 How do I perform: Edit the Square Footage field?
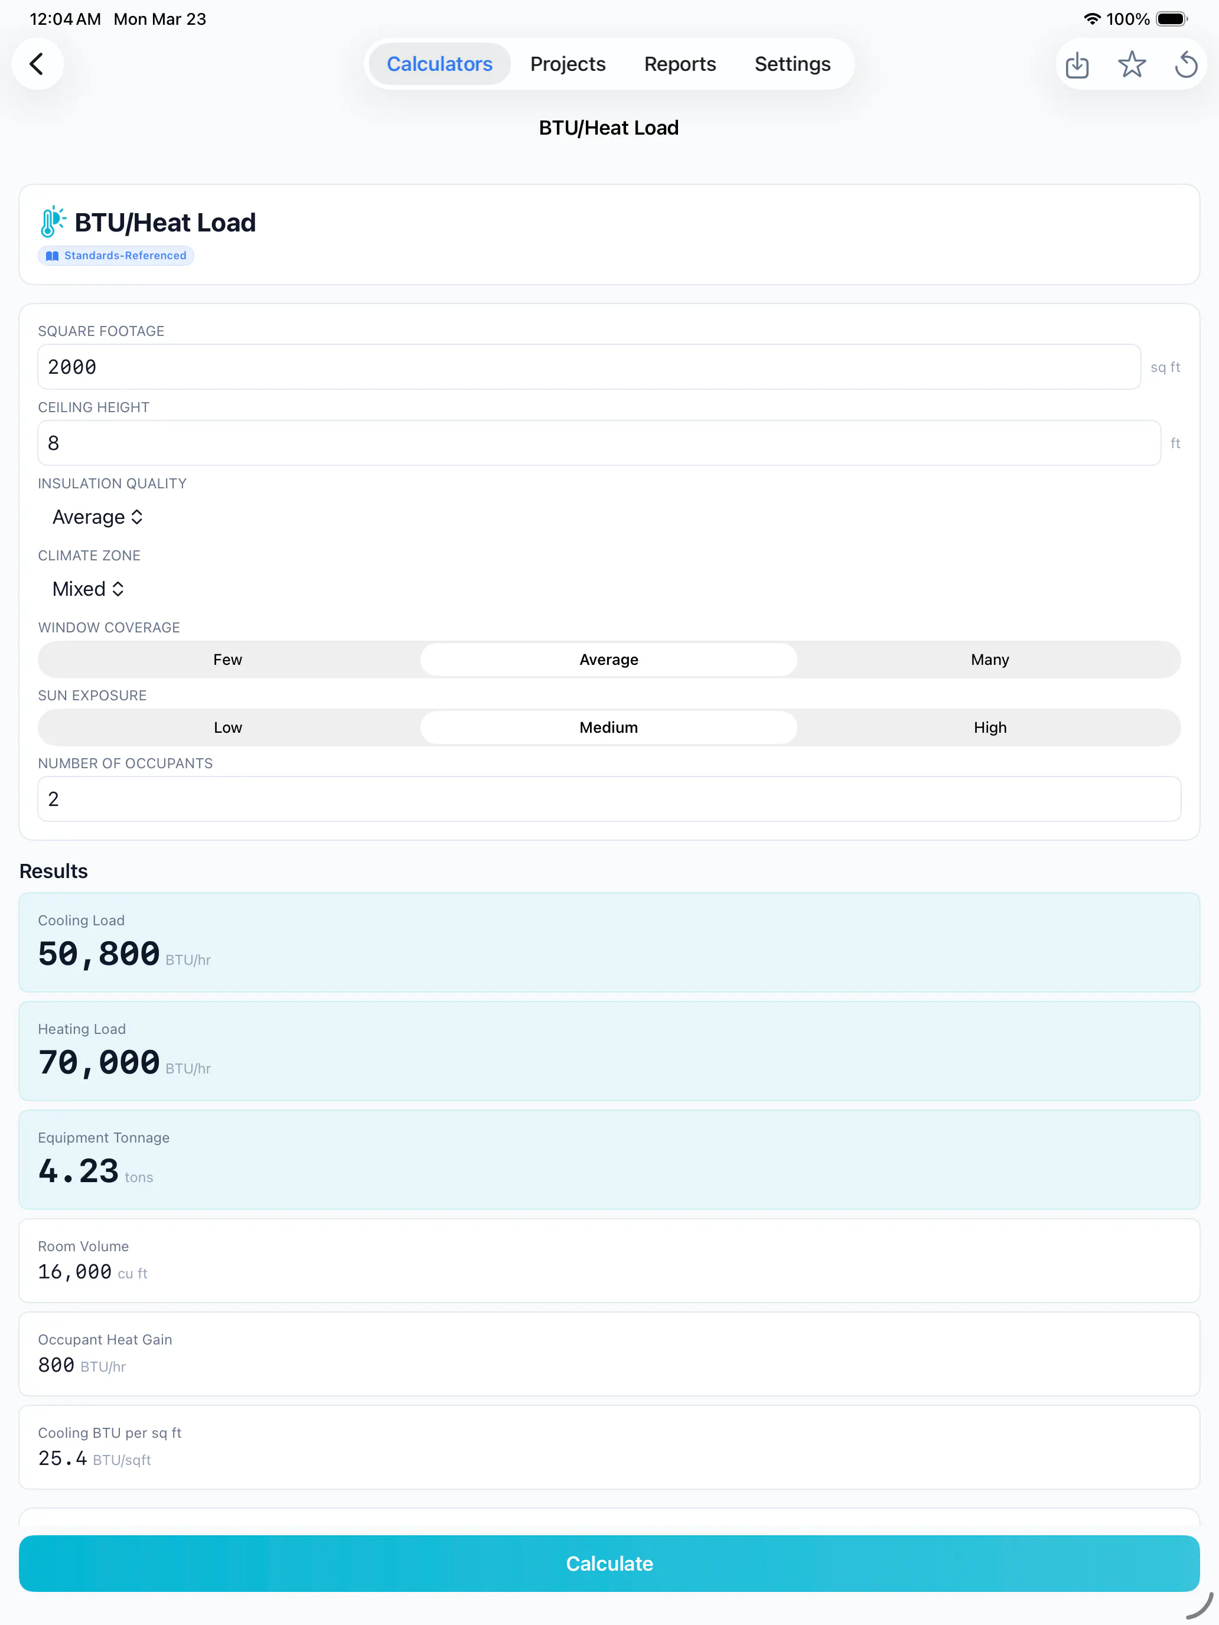pyautogui.click(x=589, y=367)
